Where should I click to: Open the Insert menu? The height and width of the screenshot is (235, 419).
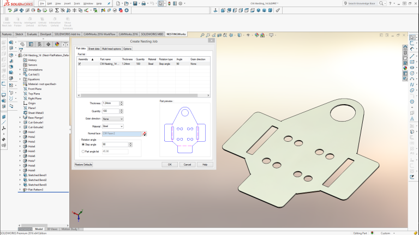[x=67, y=3]
